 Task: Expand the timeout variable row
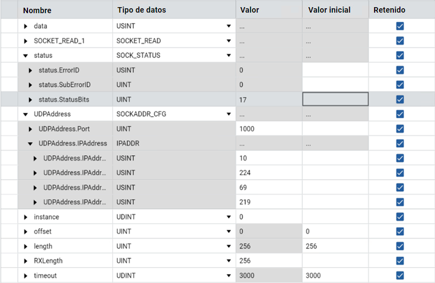pos(26,275)
